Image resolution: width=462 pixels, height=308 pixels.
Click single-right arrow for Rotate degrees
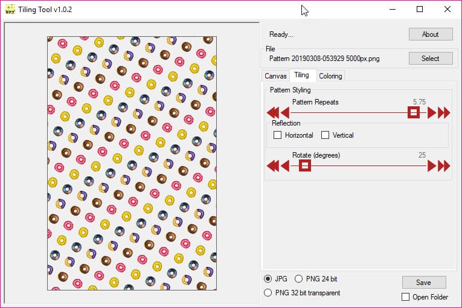coord(432,166)
